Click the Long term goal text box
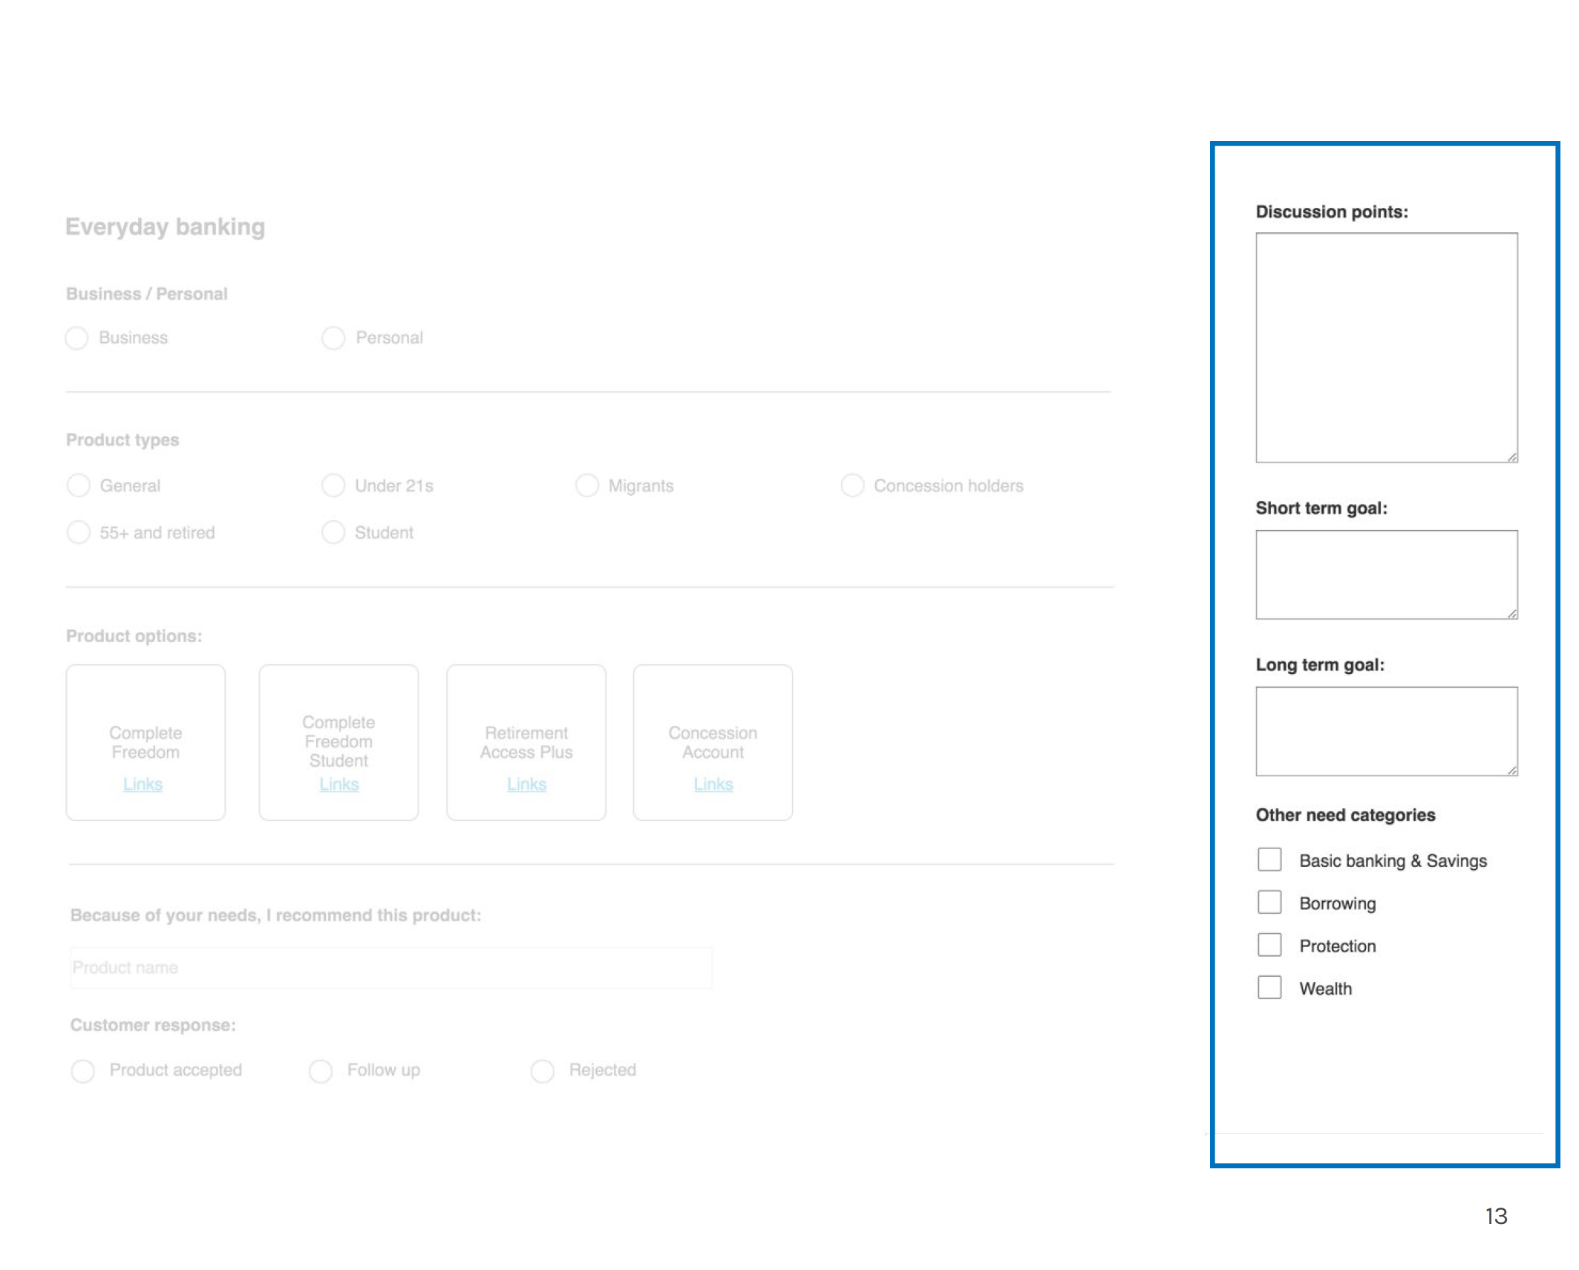Viewport: 1579px width, 1270px height. point(1386,731)
